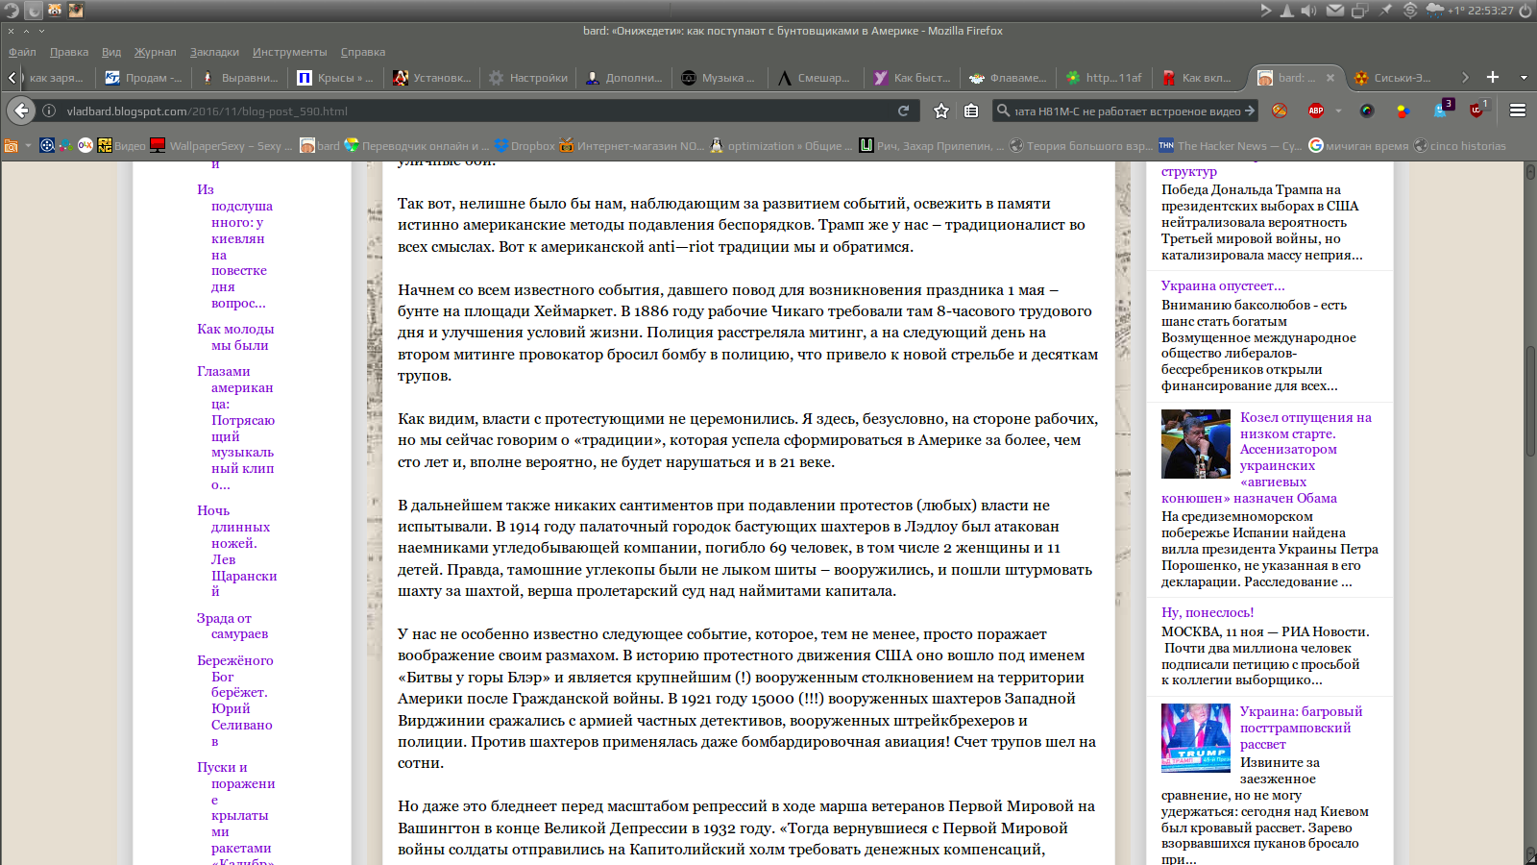Switch to the Настройки tab
This screenshot has width=1537, height=865.
528,78
